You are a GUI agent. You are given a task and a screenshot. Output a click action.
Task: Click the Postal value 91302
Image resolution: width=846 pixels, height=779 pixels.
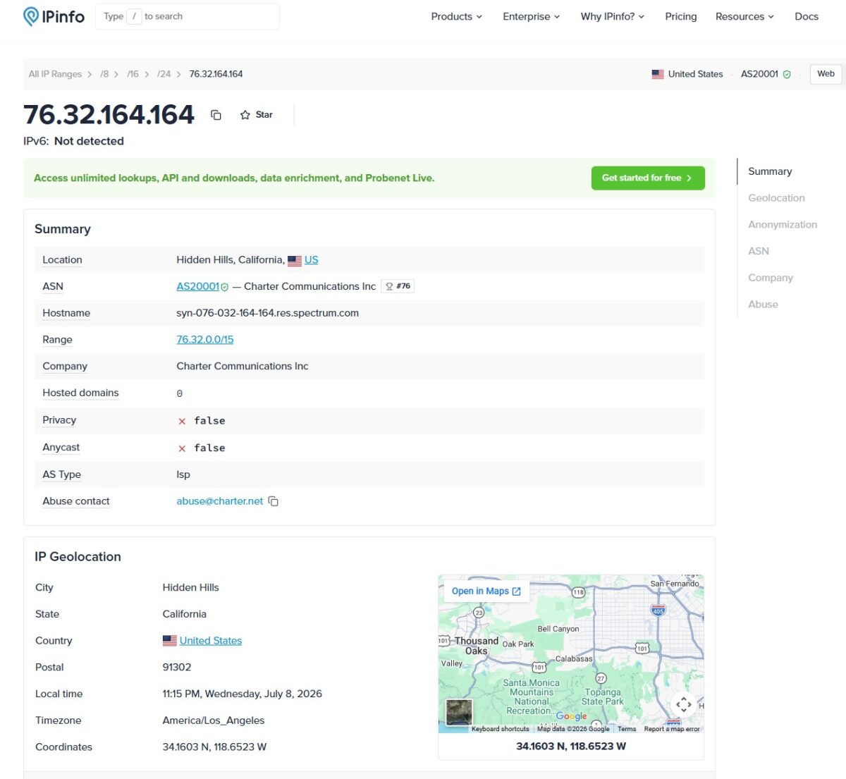[x=177, y=667]
